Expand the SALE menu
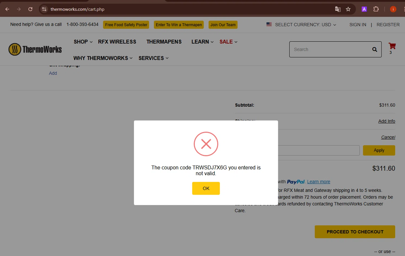405x256 pixels. [x=228, y=42]
